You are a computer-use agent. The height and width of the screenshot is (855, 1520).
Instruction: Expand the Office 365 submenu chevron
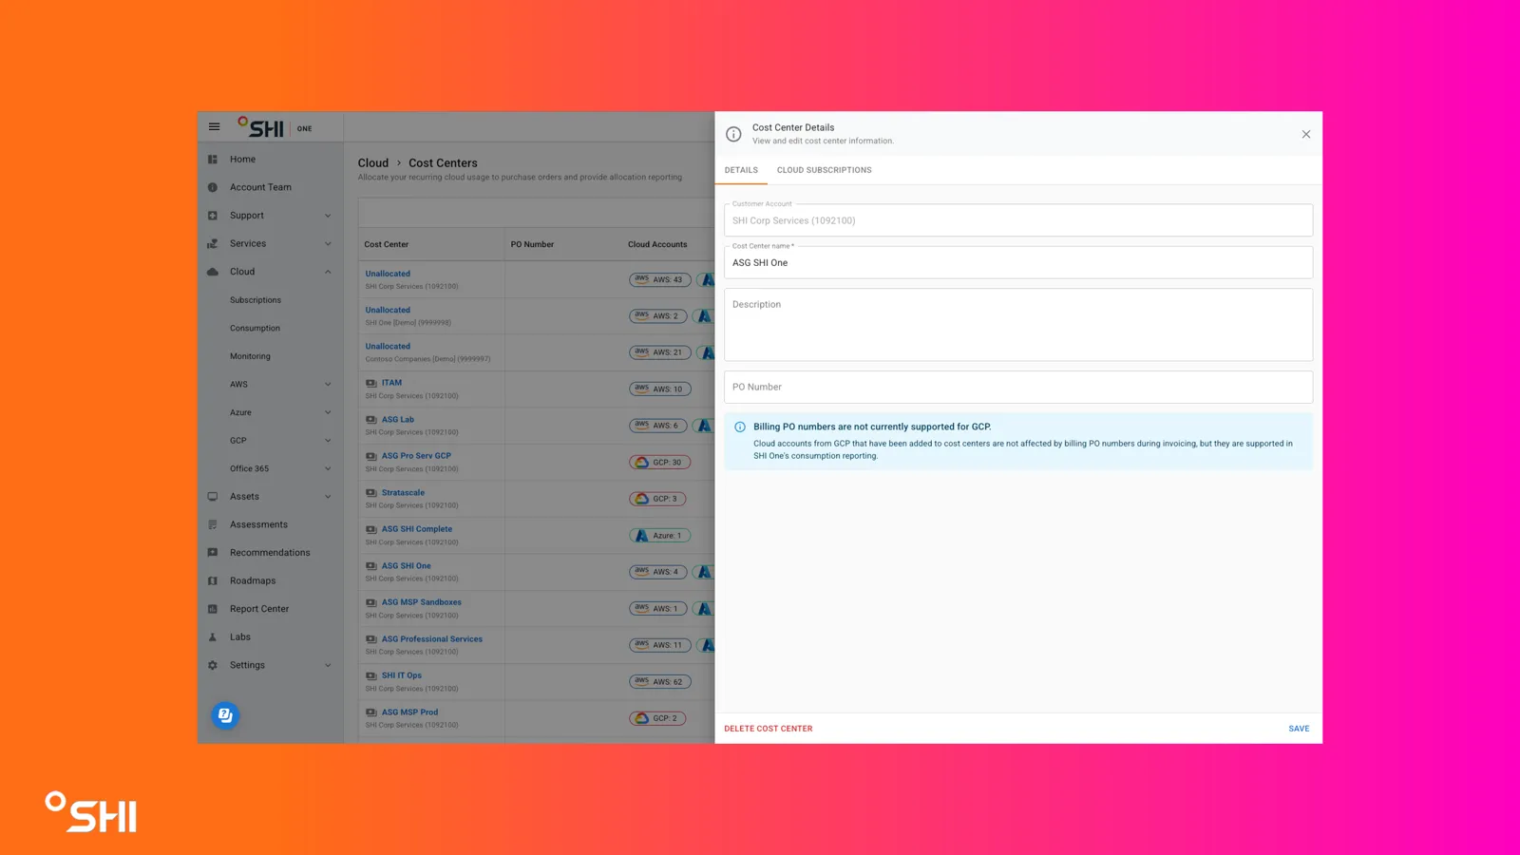click(x=328, y=468)
